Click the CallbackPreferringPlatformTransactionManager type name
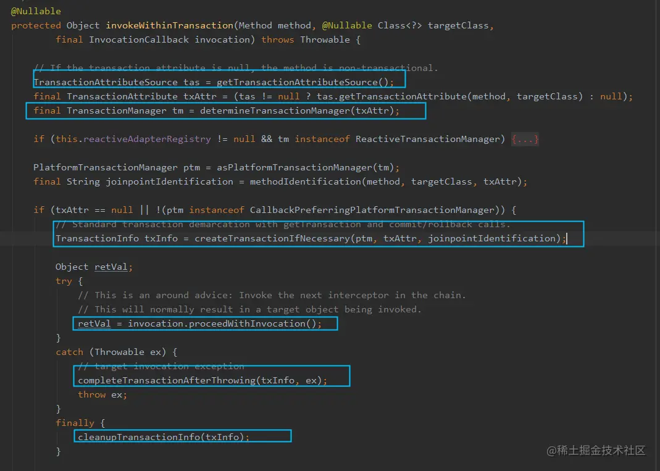 [372, 210]
